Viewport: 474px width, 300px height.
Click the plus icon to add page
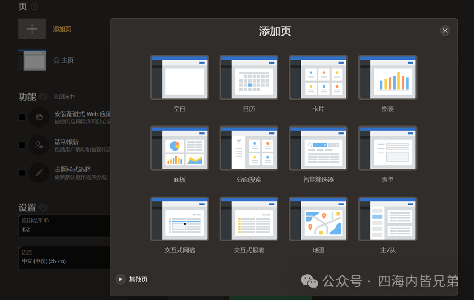click(32, 29)
